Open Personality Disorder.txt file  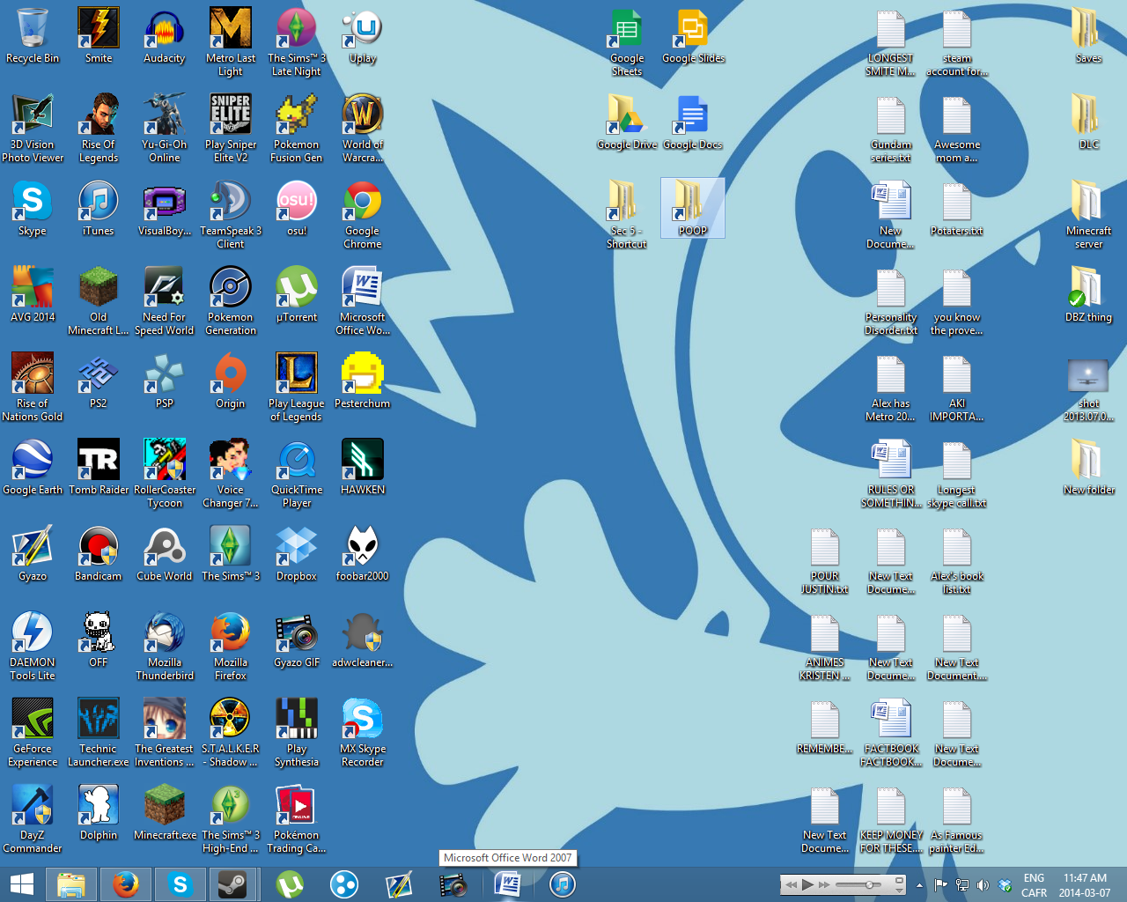[x=891, y=301]
